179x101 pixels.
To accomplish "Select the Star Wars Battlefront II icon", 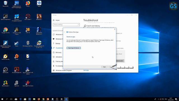I will click(39, 31).
